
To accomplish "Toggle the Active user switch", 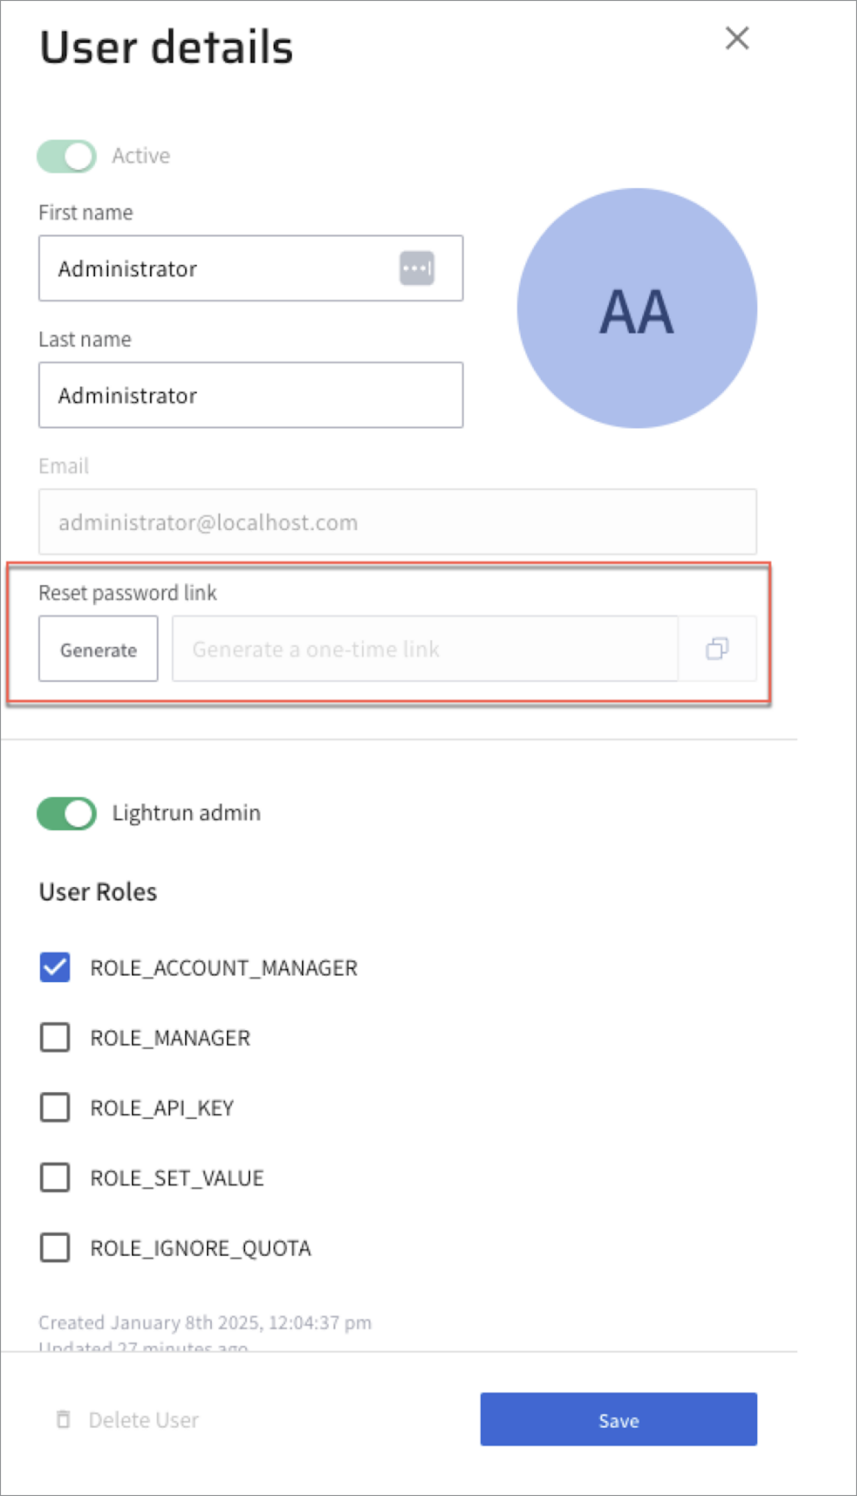I will (x=67, y=156).
